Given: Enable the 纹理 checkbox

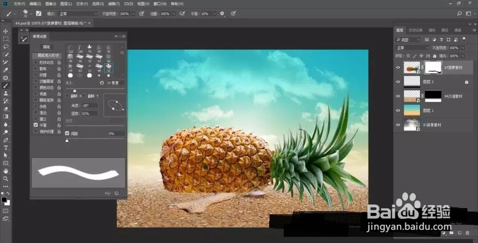Looking at the screenshot, I should (x=36, y=75).
